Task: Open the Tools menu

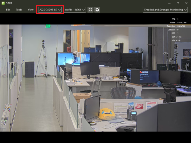Action: (19, 10)
